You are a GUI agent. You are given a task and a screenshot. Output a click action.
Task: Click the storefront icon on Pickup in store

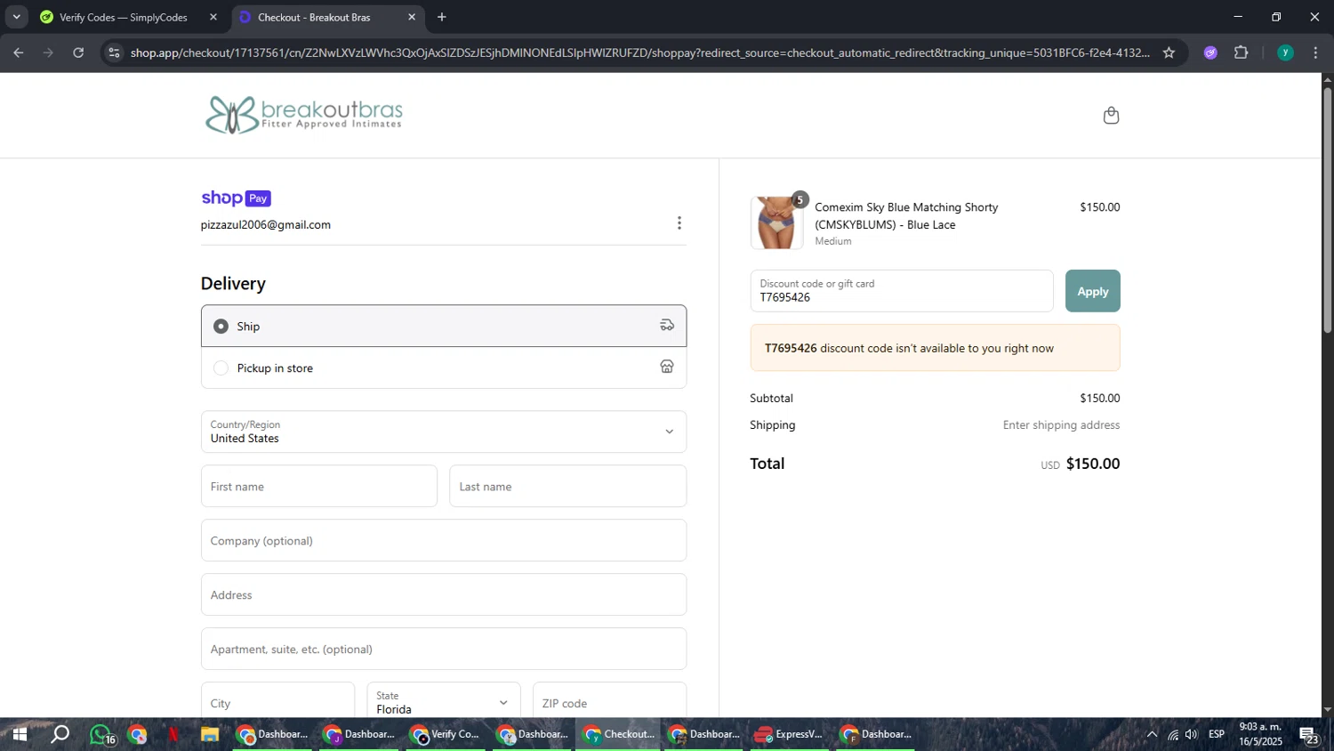tap(667, 367)
